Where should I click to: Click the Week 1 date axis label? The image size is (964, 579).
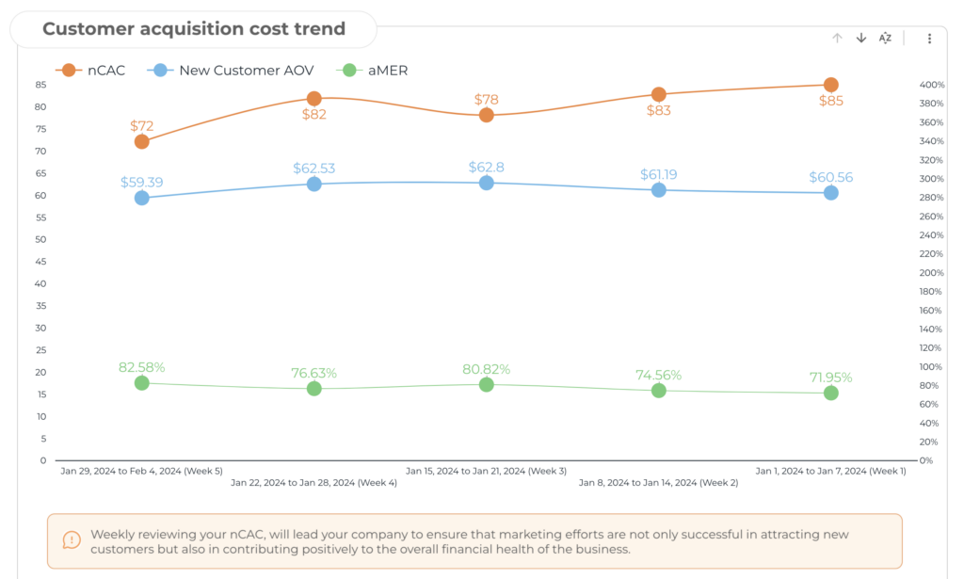pos(831,470)
